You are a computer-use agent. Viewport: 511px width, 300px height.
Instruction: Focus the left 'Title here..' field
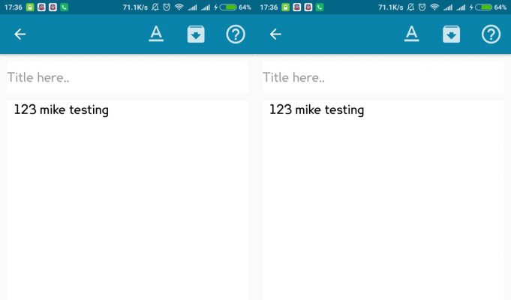pyautogui.click(x=128, y=77)
